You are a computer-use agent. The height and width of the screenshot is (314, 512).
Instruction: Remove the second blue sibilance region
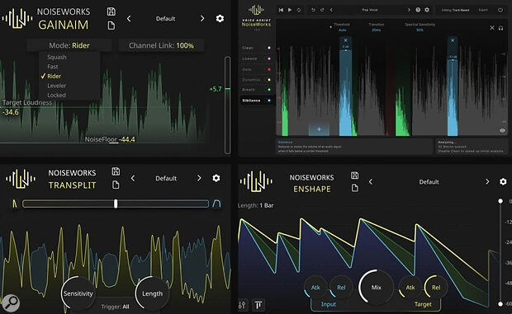coord(453,40)
